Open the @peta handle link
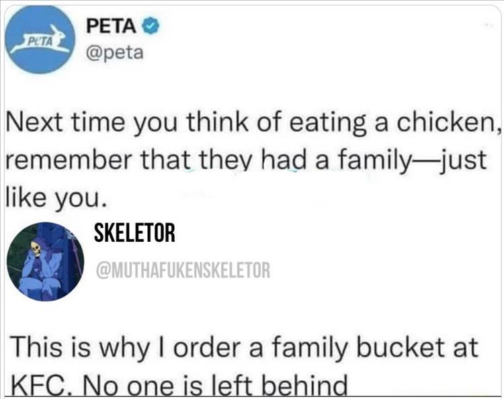Screen dimensions: 504x399 (x=115, y=52)
